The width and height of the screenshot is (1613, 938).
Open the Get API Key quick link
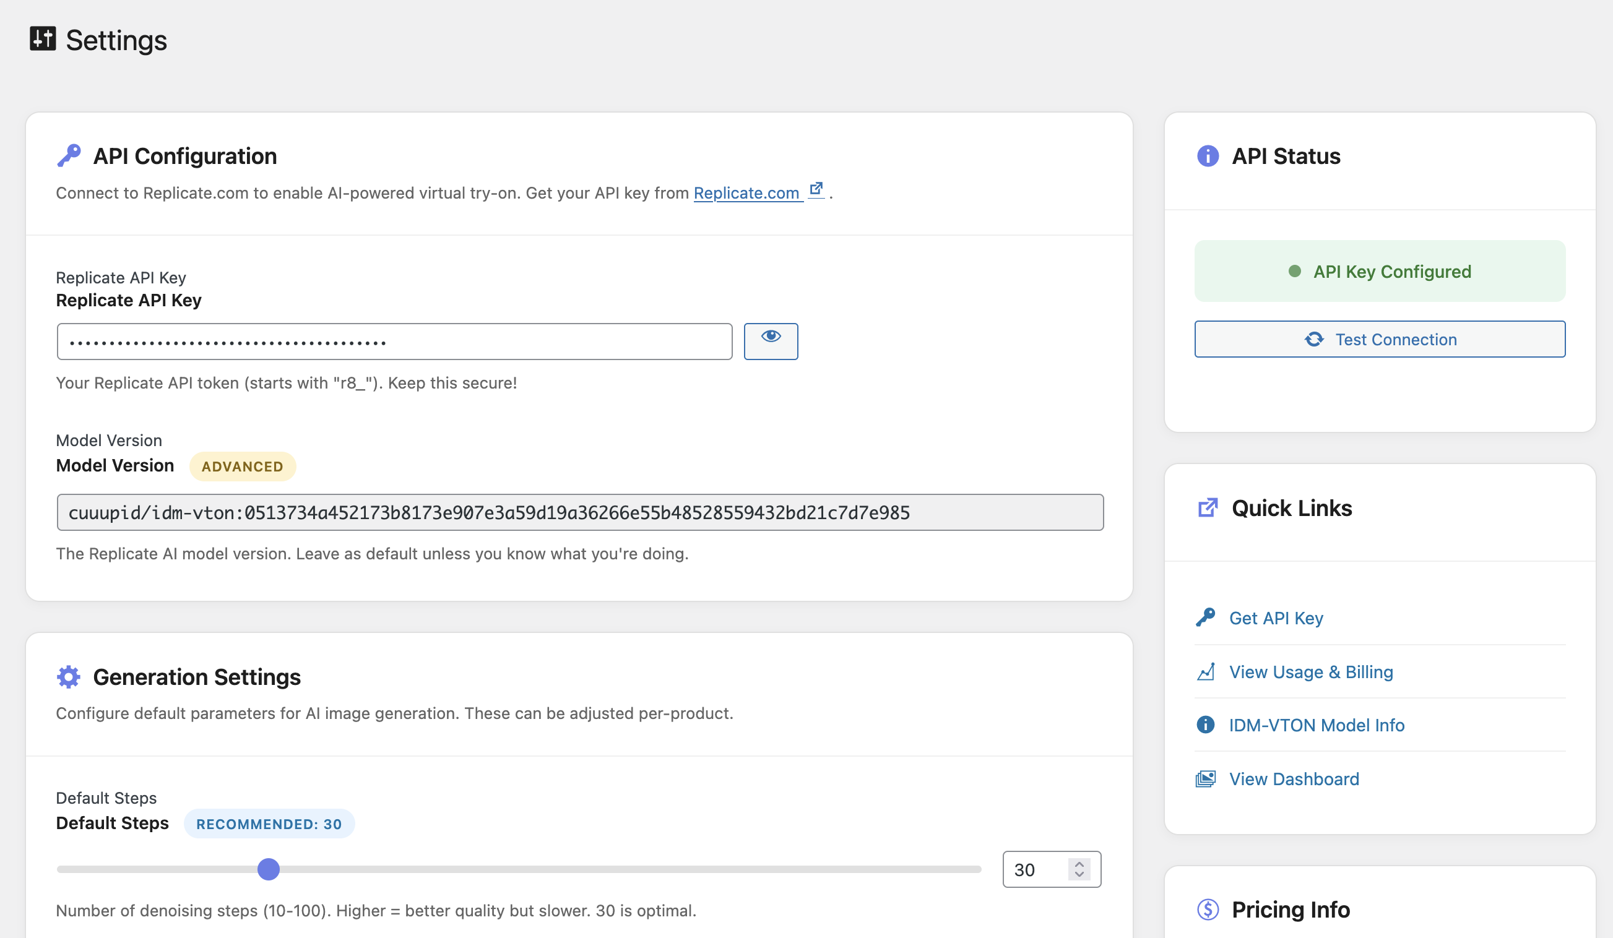click(x=1276, y=617)
